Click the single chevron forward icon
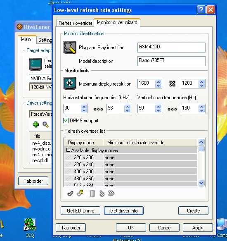Viewport: 227px width, 241px height. pyautogui.click(x=102, y=193)
